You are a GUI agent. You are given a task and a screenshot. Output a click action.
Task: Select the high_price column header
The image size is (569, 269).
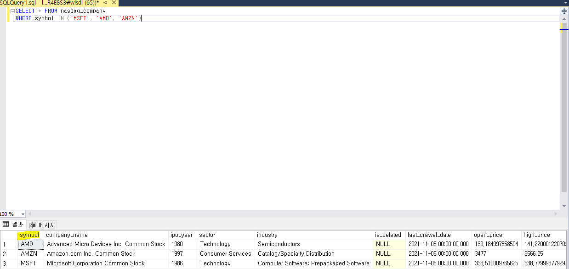pyautogui.click(x=545, y=235)
